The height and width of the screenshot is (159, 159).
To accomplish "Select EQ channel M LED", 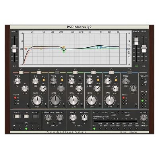I will 14,128.
